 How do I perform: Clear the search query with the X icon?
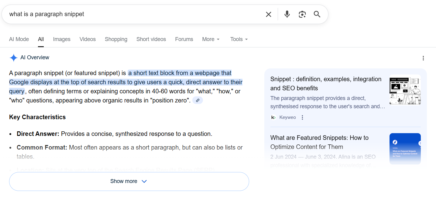268,14
